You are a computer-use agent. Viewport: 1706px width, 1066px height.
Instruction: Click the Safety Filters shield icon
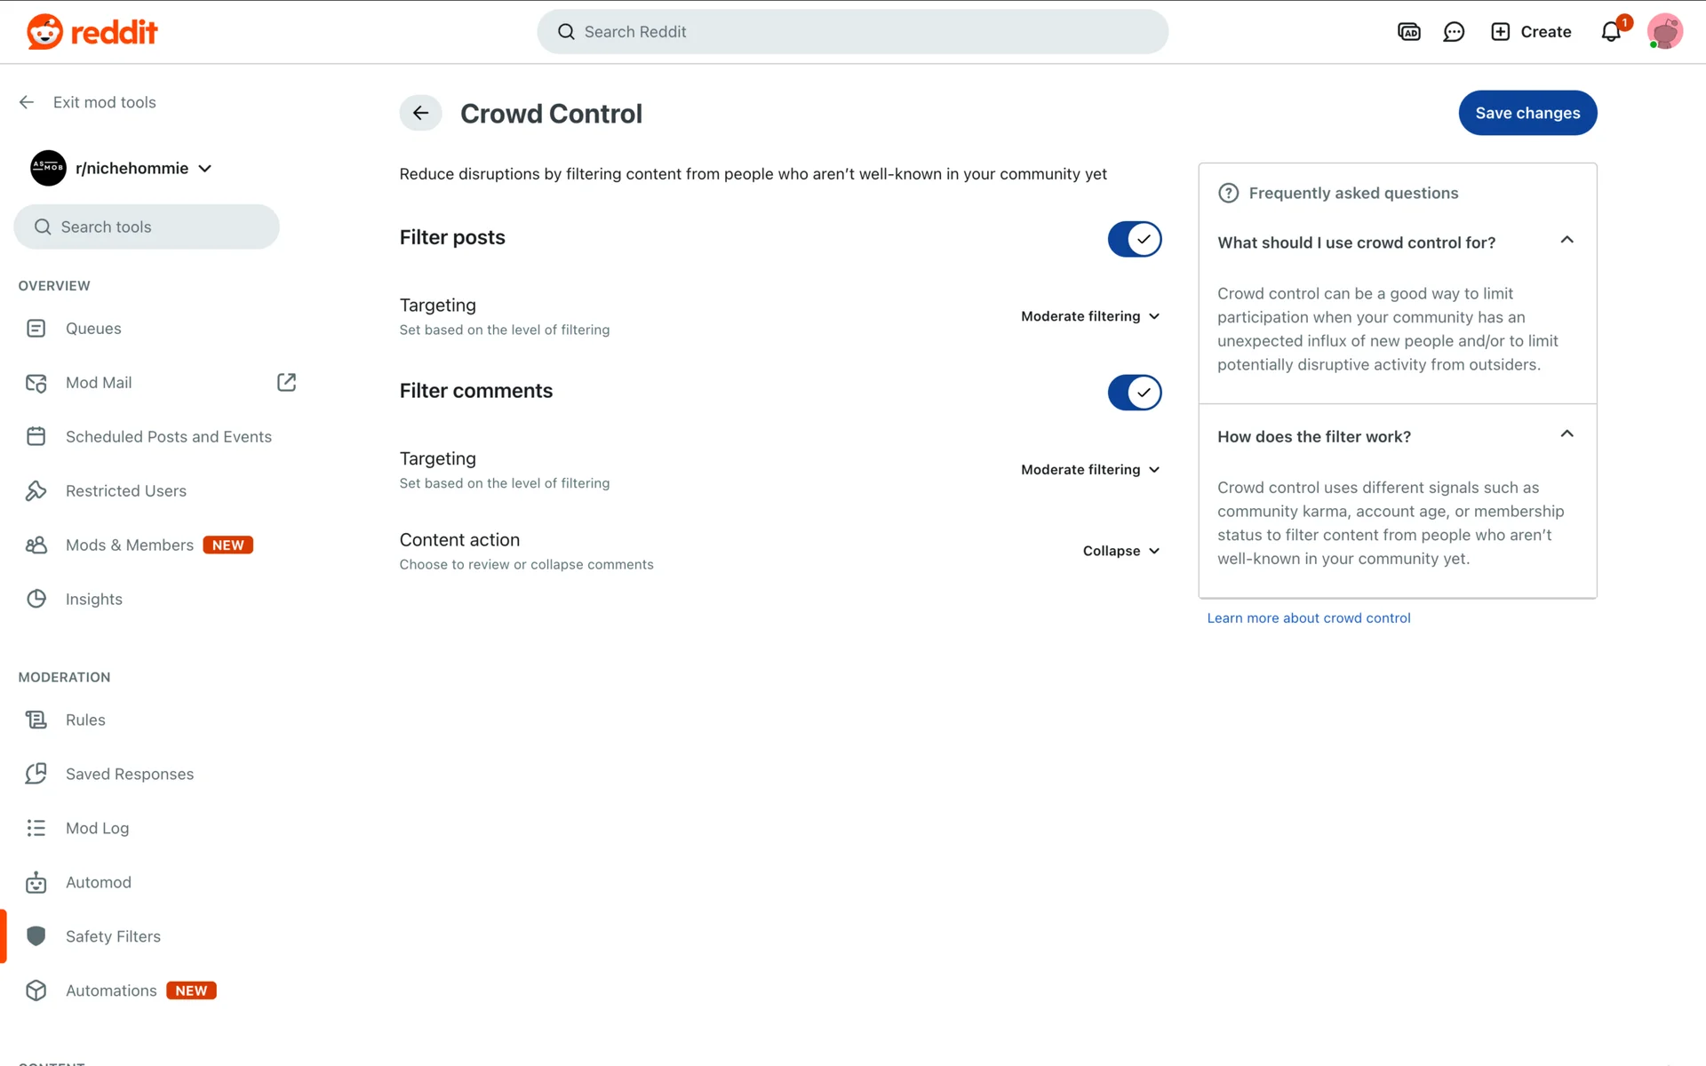point(36,936)
